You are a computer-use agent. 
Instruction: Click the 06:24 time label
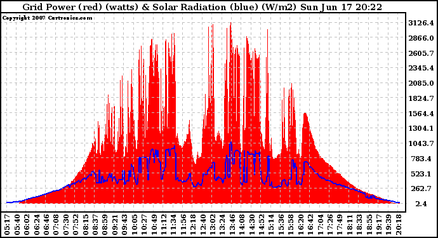tap(36, 225)
